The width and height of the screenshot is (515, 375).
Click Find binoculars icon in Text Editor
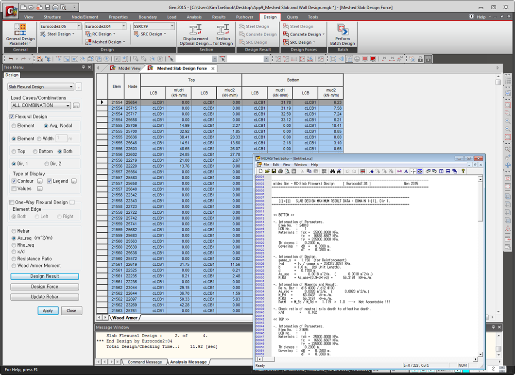332,171
